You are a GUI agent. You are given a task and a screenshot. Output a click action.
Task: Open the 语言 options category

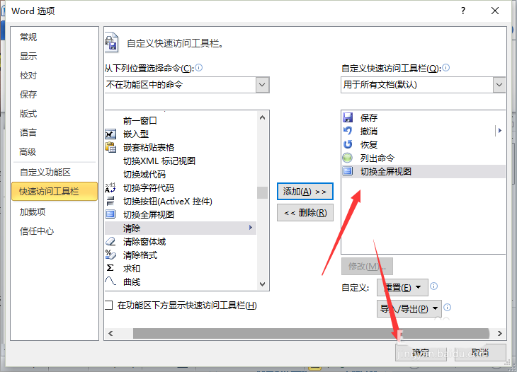point(28,133)
